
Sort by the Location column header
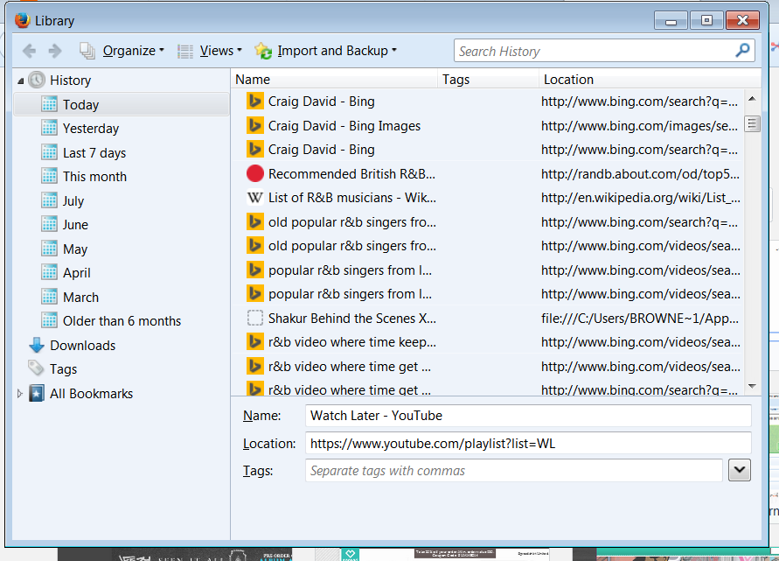[650, 80]
